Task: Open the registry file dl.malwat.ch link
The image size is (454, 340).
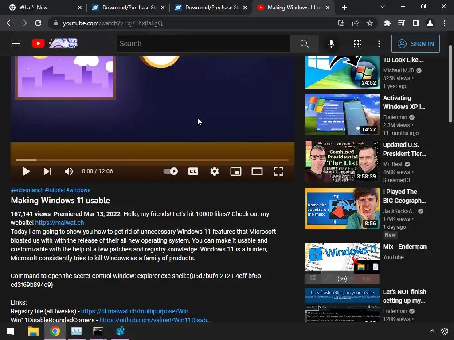Action: click(x=137, y=311)
